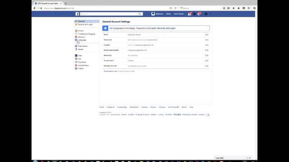Open Ads settings in sidebar
Viewport: 289px width, 162px height.
coord(79,59)
